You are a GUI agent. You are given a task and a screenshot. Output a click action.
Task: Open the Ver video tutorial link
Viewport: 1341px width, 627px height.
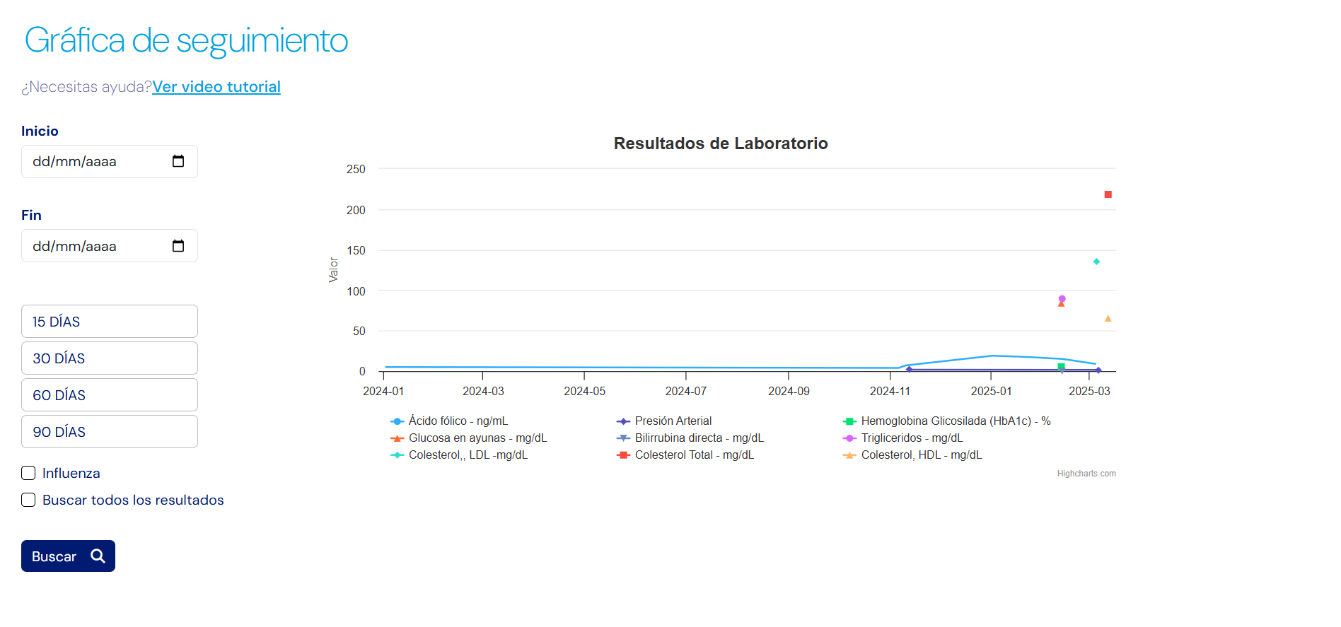(216, 87)
